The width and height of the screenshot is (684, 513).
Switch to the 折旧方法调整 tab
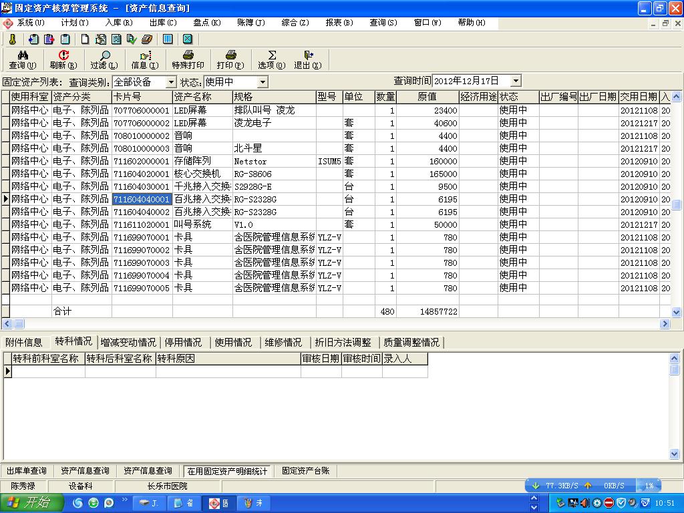[x=343, y=343]
